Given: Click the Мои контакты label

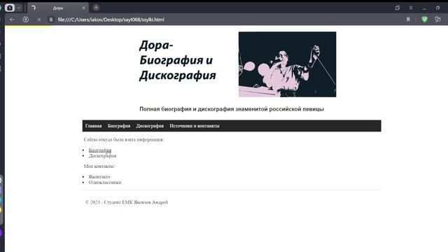Looking at the screenshot, I should tap(99, 166).
